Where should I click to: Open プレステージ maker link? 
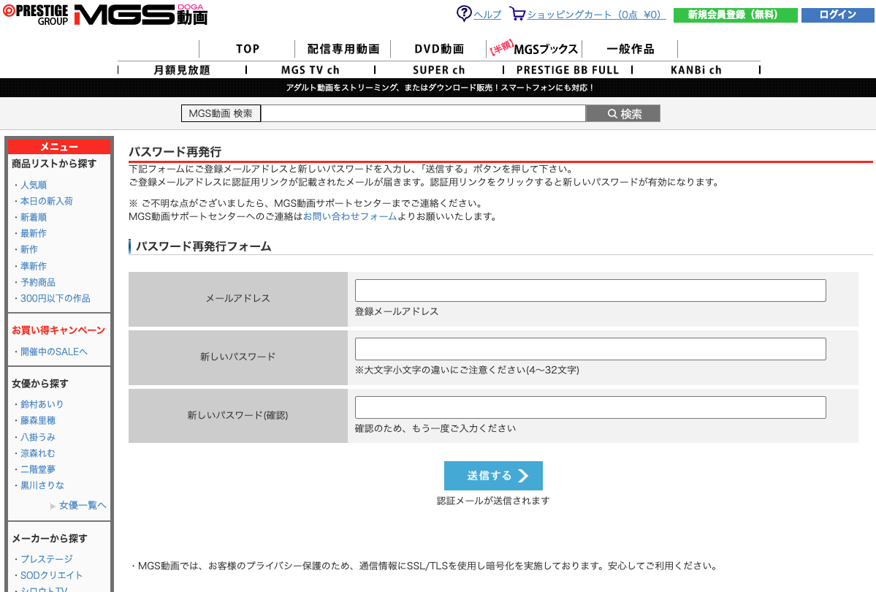[47, 559]
